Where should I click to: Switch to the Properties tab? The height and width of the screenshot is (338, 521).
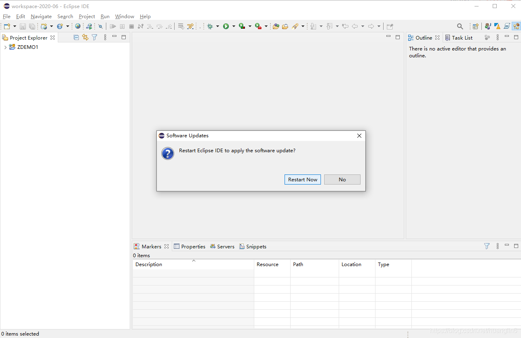tap(190, 246)
